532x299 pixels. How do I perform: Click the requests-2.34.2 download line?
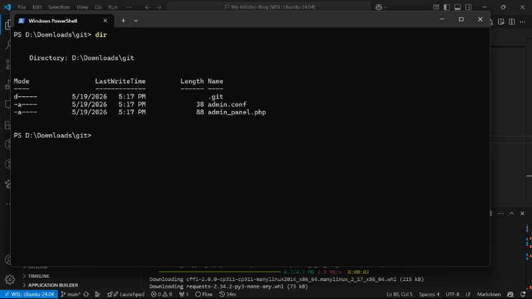[228, 286]
